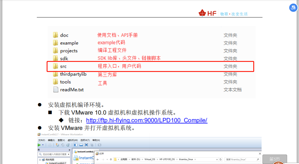The height and width of the screenshot is (164, 299).
Task: Click the full screen toolbar icon
Action: point(86,145)
